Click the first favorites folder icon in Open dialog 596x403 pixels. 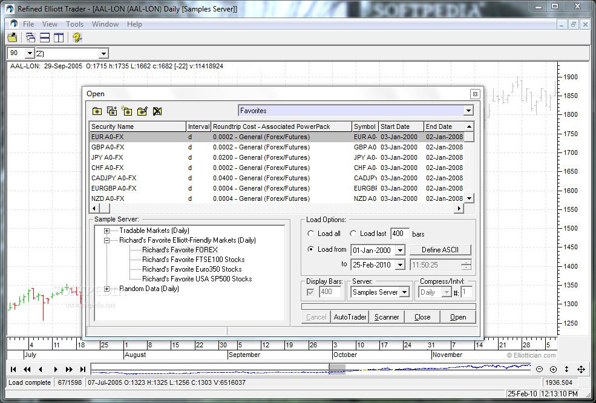[97, 111]
